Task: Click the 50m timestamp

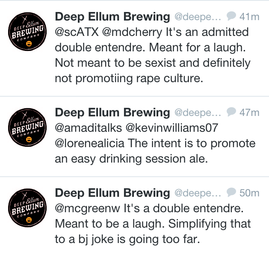Action: tap(249, 193)
